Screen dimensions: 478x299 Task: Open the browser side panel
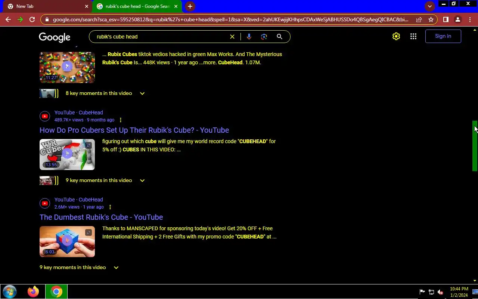tap(446, 19)
